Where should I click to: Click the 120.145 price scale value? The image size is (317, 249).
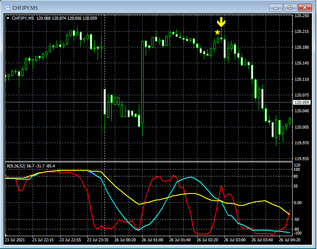point(302,63)
